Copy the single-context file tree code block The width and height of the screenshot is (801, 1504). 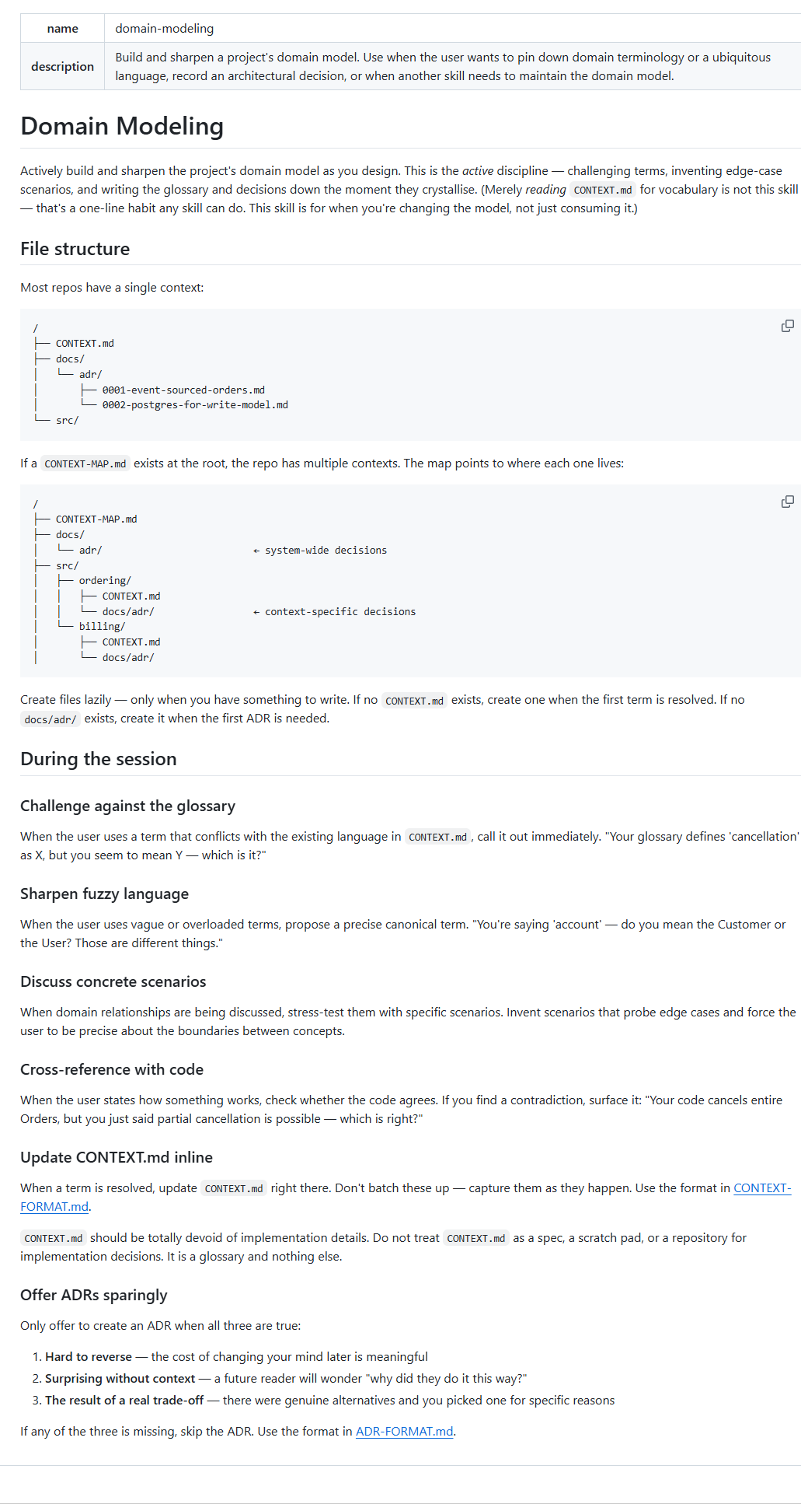tap(787, 326)
